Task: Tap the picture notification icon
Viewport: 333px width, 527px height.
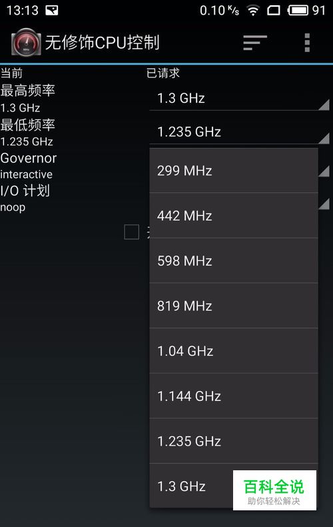Action: tap(52, 11)
